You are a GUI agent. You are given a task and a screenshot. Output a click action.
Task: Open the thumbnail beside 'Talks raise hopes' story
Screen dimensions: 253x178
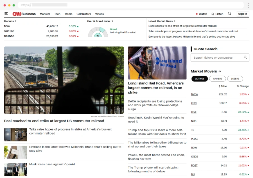(x=16, y=135)
